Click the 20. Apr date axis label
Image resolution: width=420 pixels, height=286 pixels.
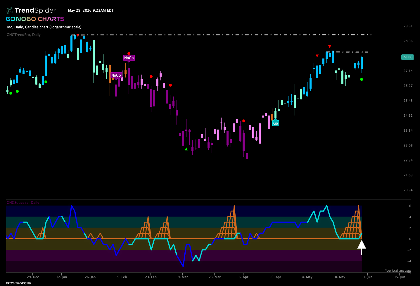(275, 277)
